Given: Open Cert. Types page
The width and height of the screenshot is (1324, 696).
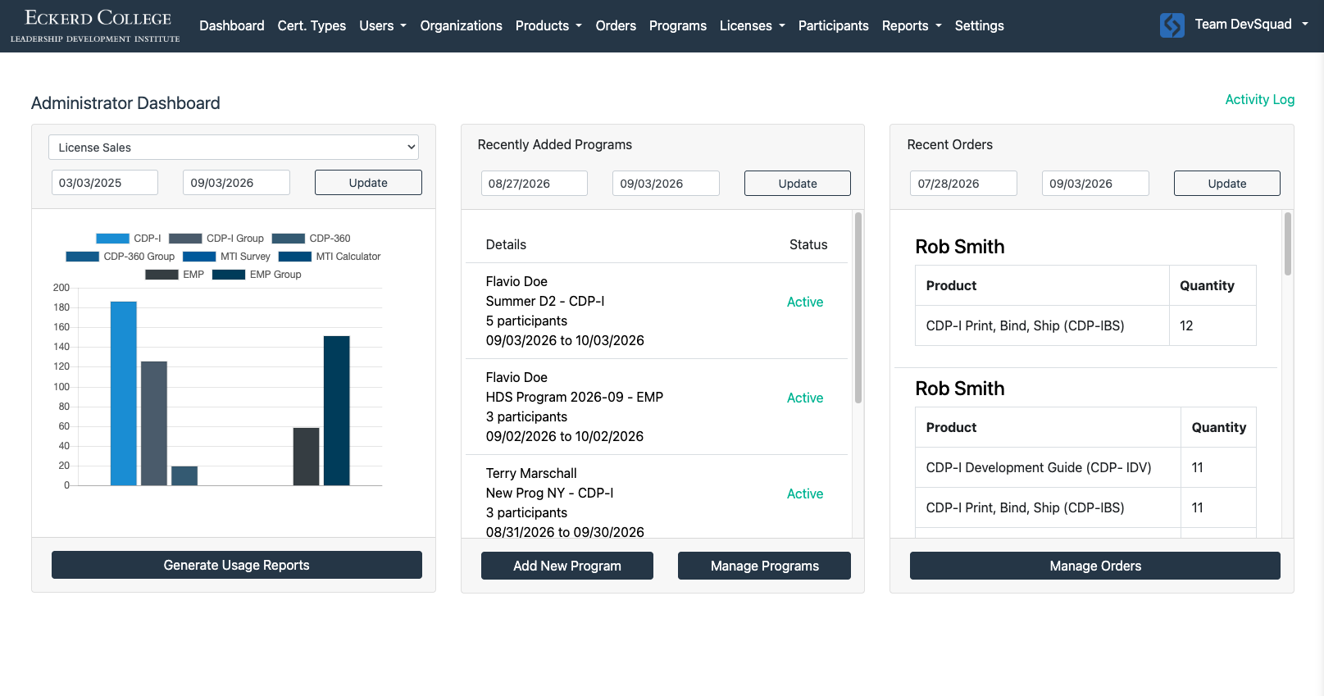Looking at the screenshot, I should 312,25.
